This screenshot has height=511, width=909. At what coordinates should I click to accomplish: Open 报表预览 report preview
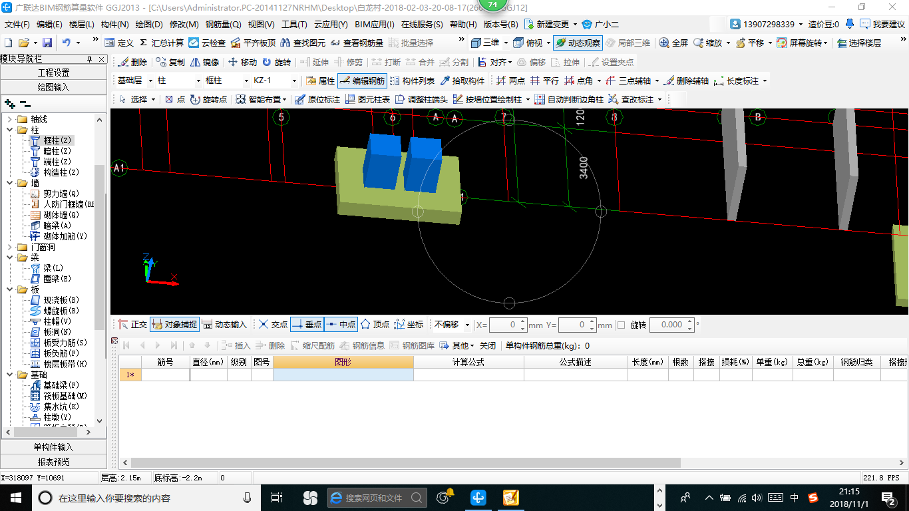pyautogui.click(x=53, y=462)
